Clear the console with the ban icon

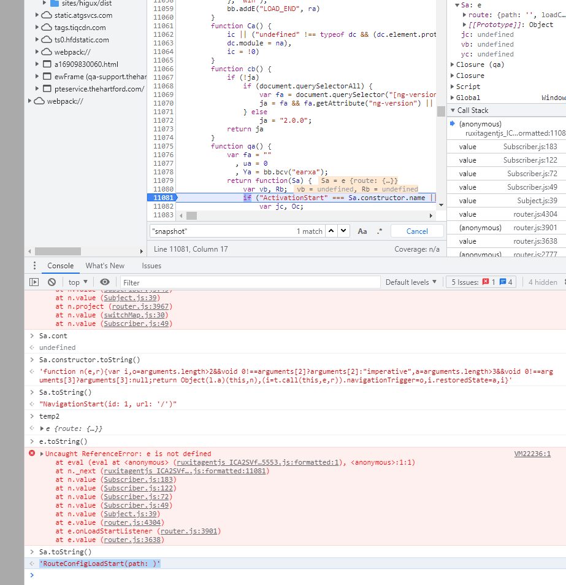pos(52,282)
